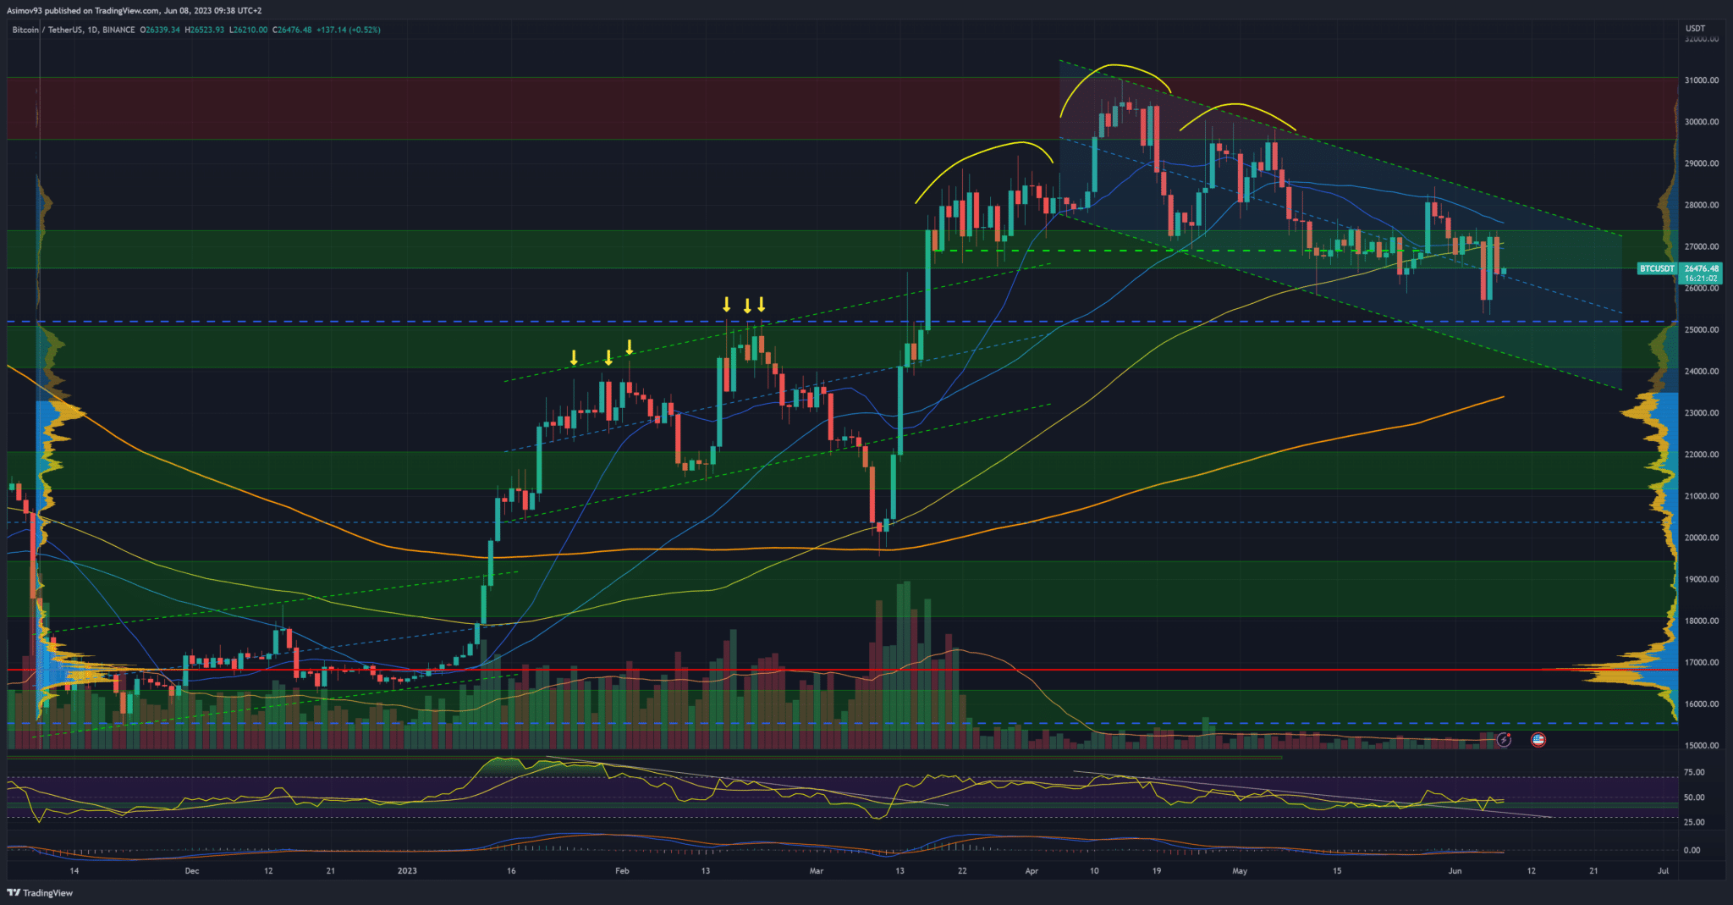Click the Mar label on the time axis
The height and width of the screenshot is (905, 1733).
(x=816, y=871)
